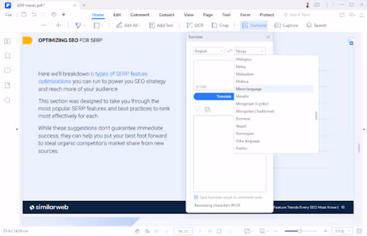Click the language list scrollbar thumb
The height and width of the screenshot is (236, 367).
tap(316, 115)
